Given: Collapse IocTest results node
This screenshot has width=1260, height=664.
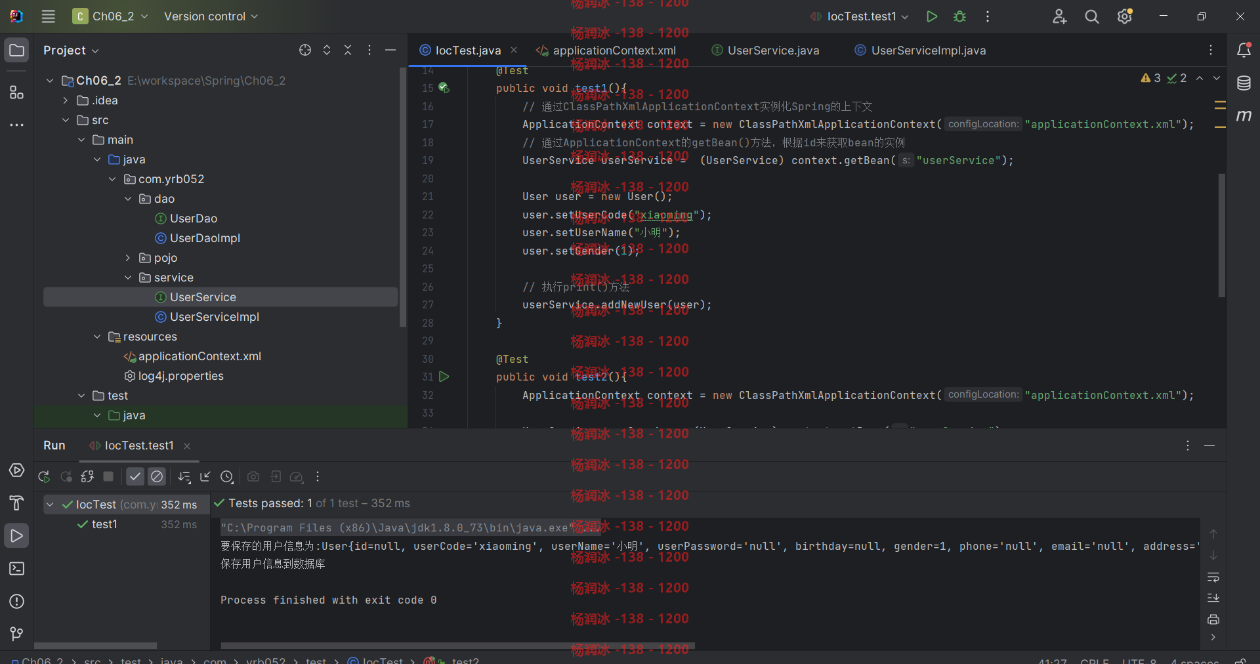Looking at the screenshot, I should pyautogui.click(x=50, y=505).
